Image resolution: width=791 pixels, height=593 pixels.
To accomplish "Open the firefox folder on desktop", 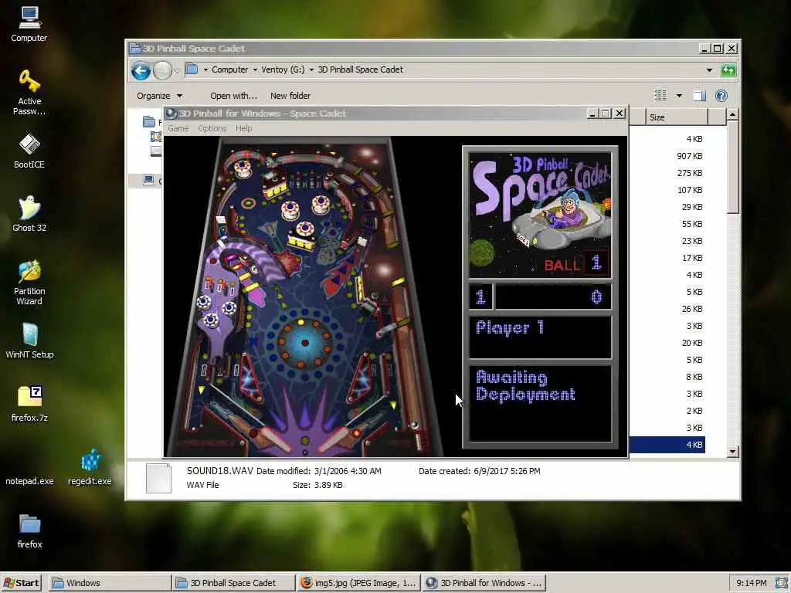I will coord(29,531).
